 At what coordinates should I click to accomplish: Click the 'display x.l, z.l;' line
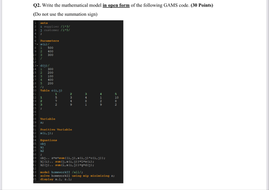point(56,179)
